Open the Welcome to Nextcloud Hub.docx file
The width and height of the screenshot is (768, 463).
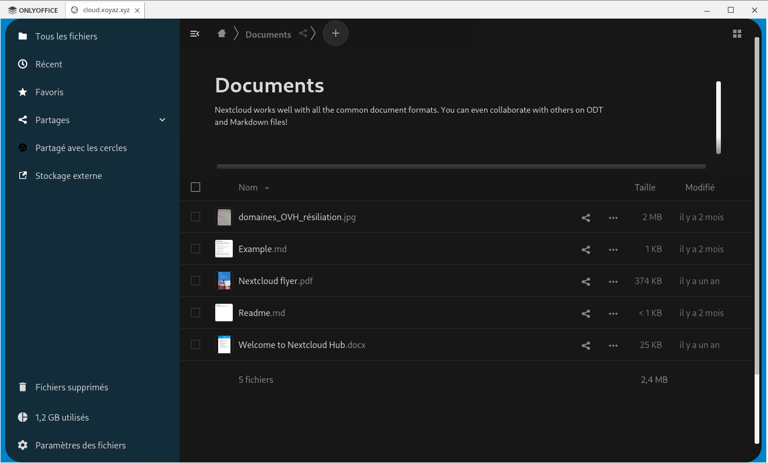pyautogui.click(x=292, y=345)
